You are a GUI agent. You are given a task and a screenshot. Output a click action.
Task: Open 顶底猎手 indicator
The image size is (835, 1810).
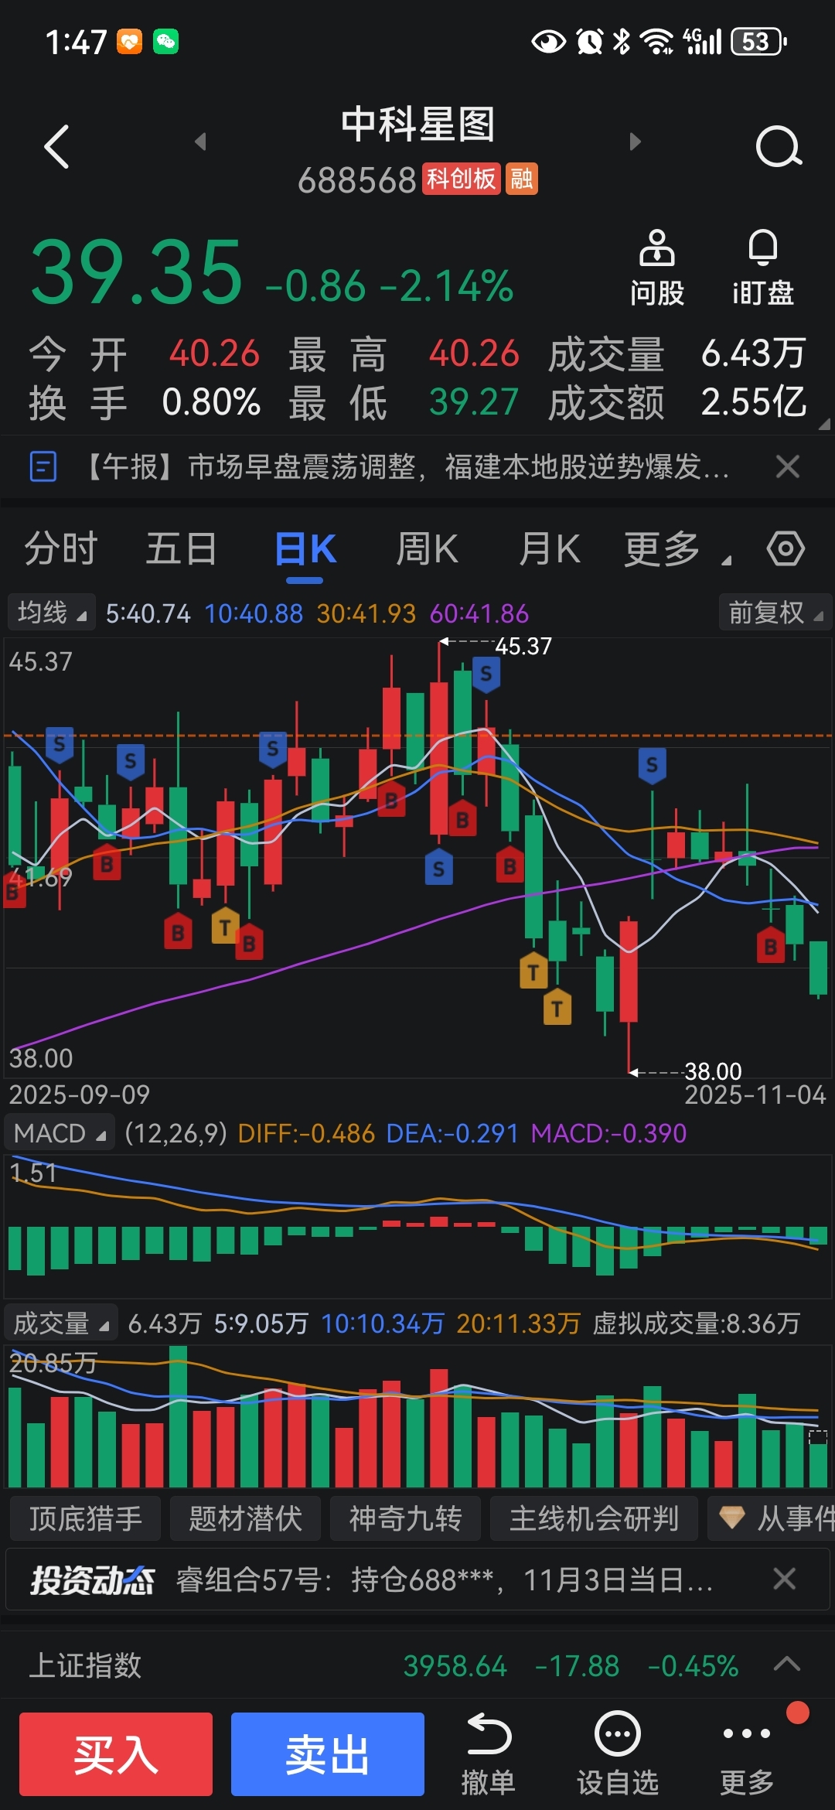pos(86,1518)
